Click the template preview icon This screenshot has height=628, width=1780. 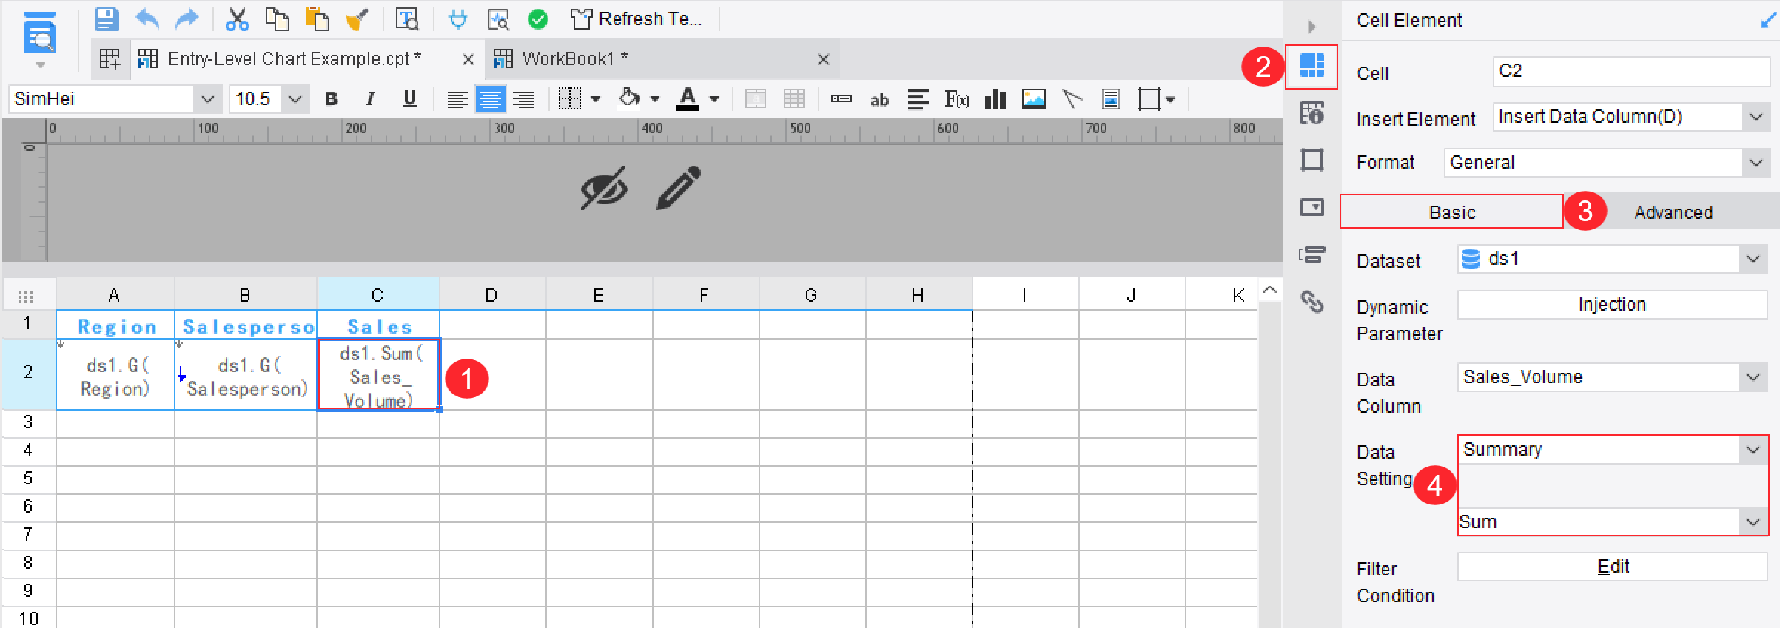coord(40,35)
